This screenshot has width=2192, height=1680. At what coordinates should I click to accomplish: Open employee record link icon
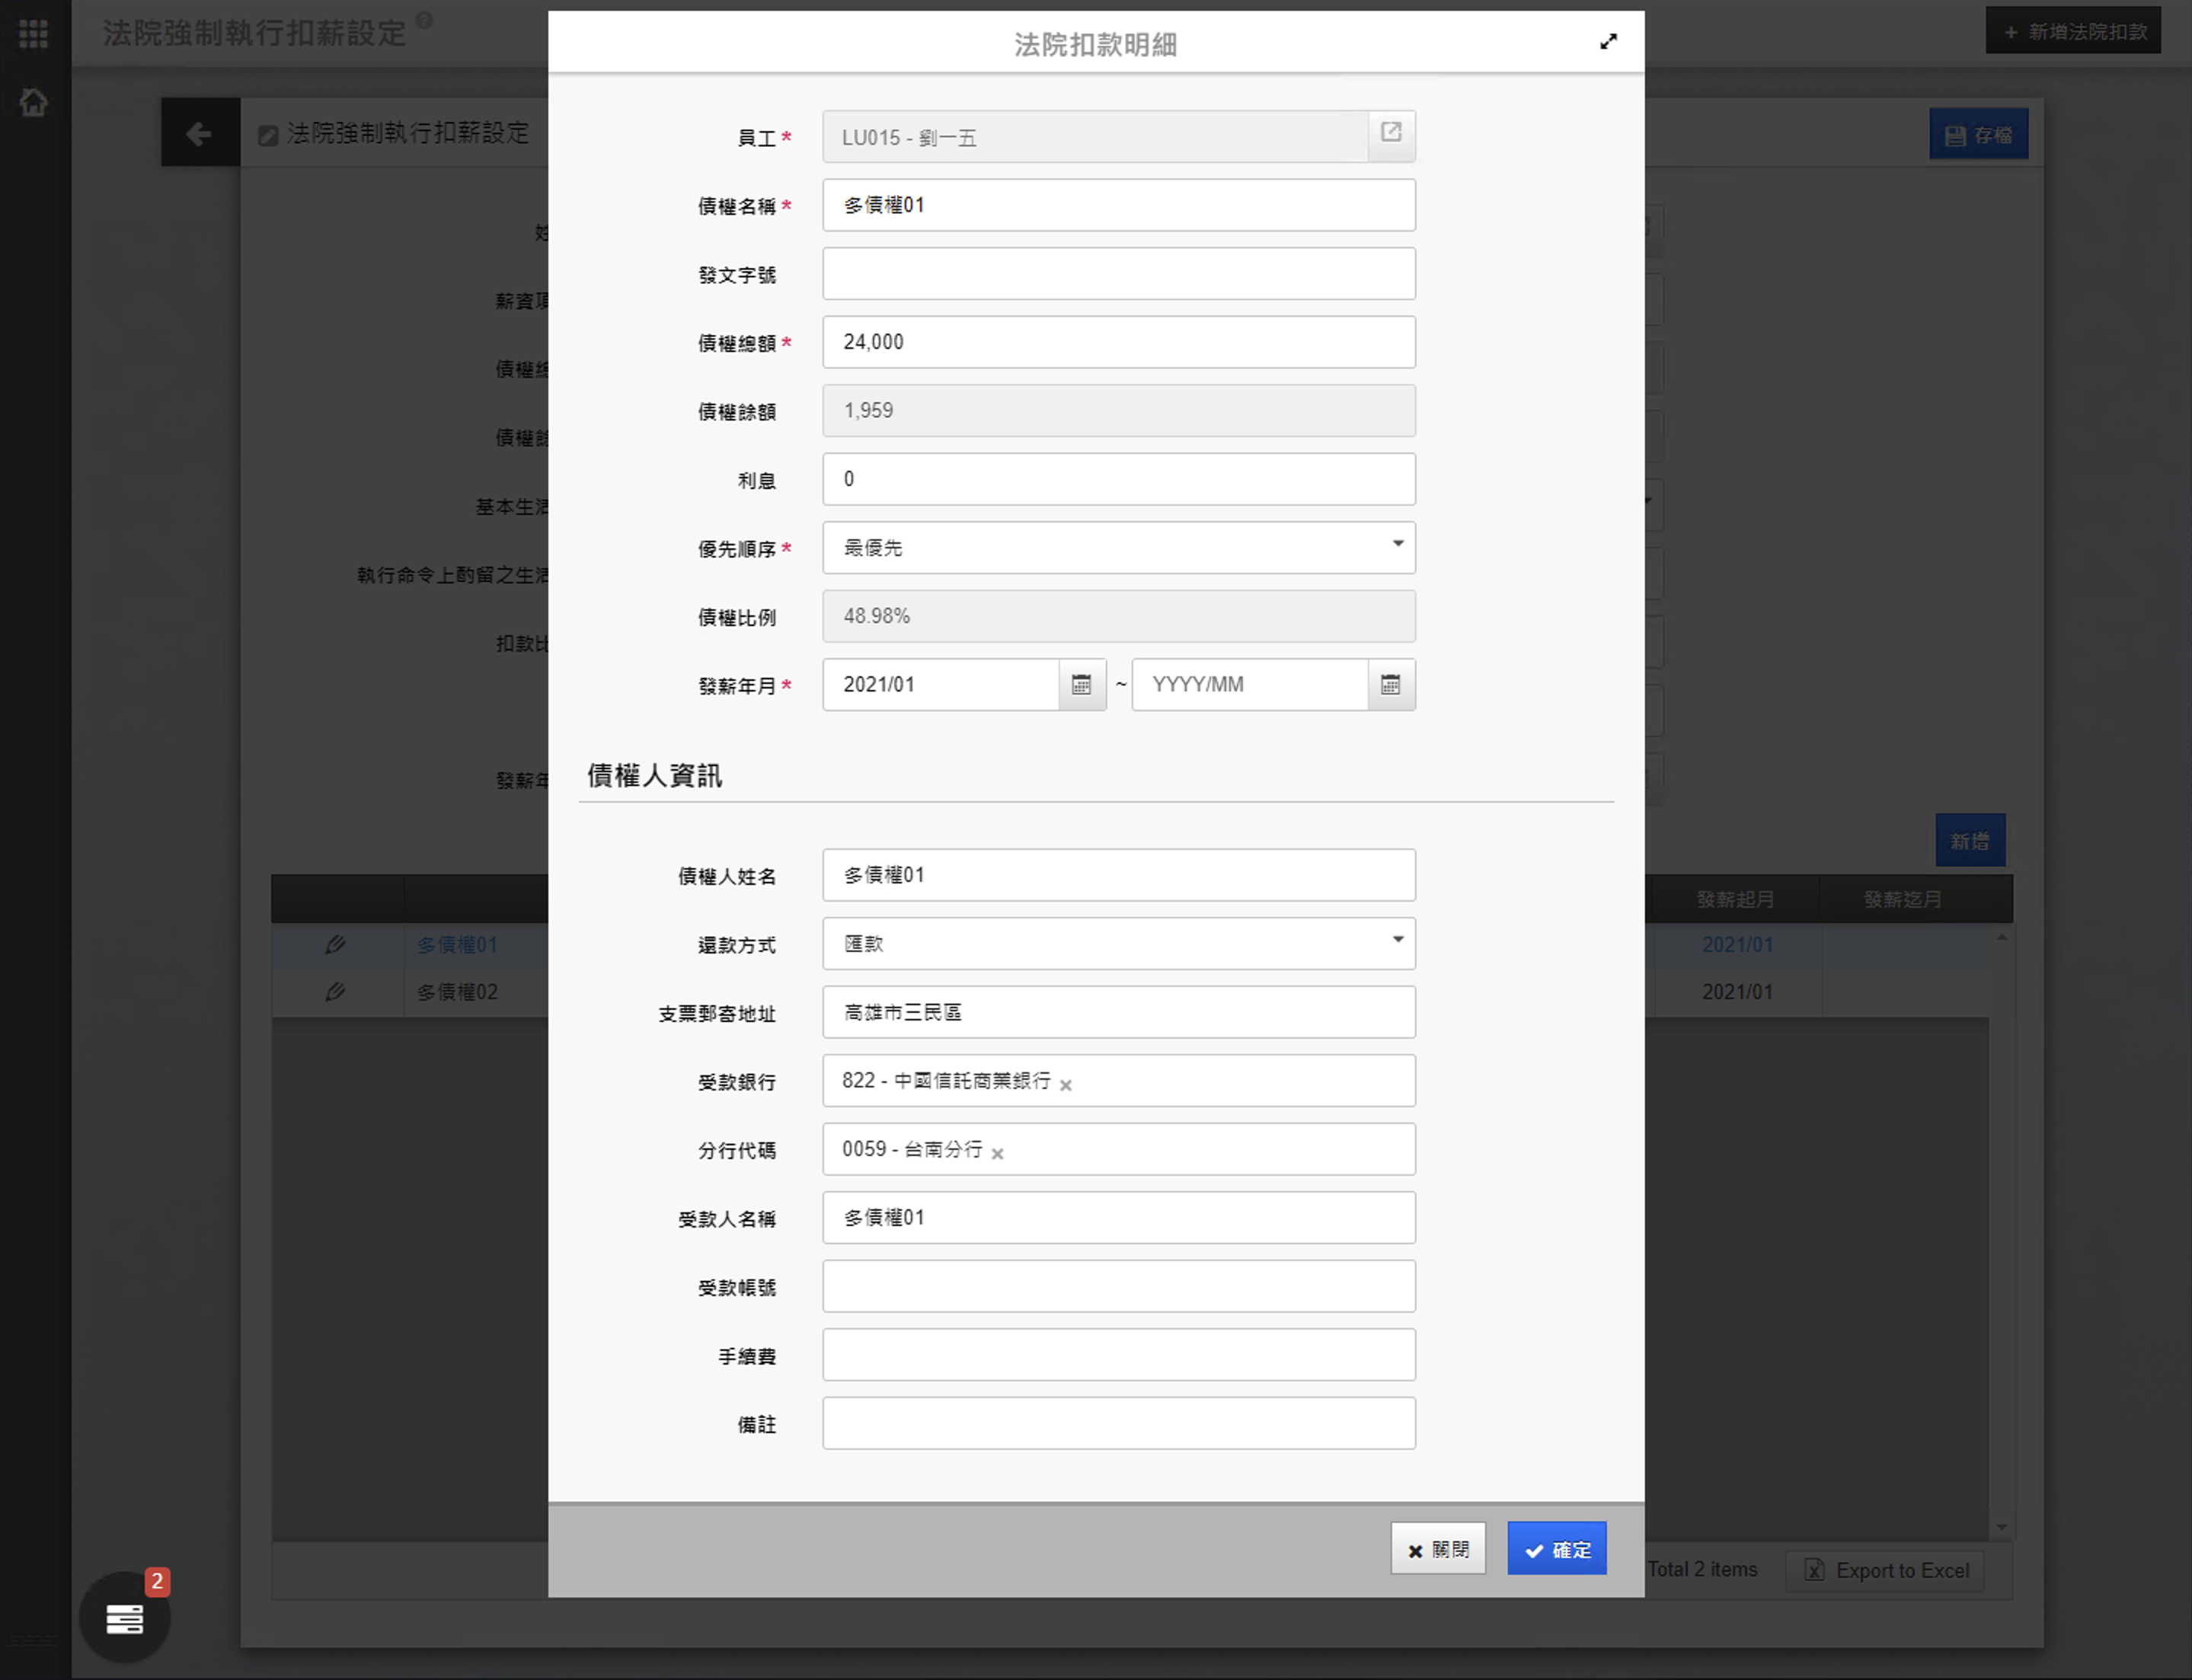pyautogui.click(x=1391, y=133)
